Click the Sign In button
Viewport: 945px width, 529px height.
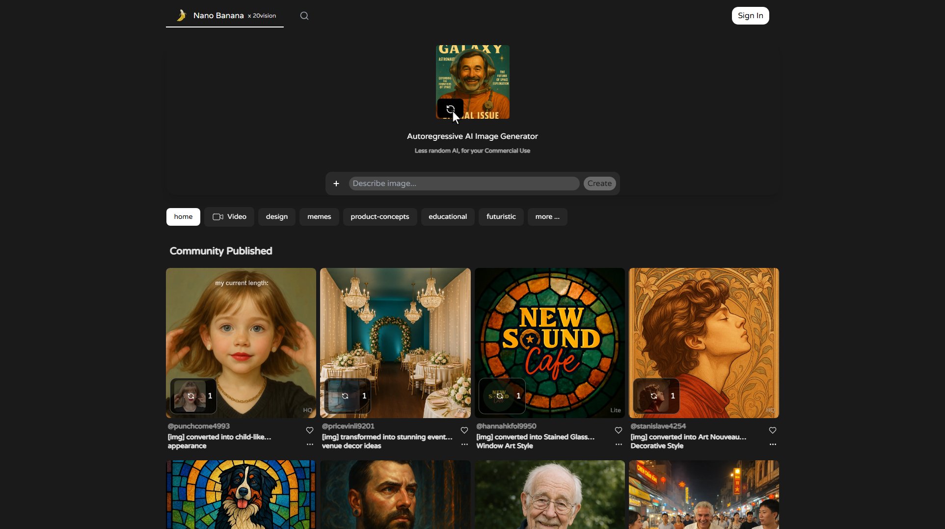click(750, 16)
